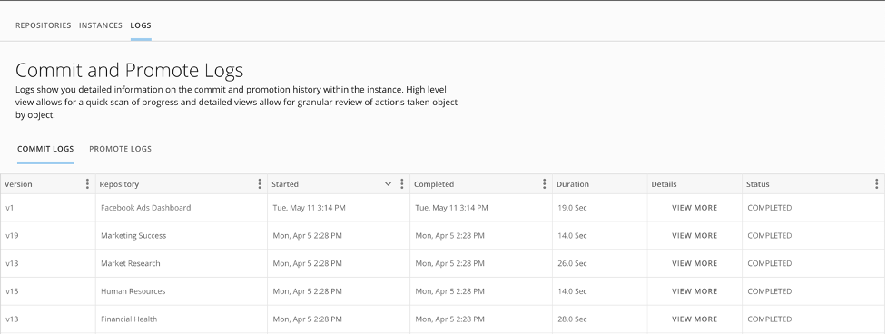
Task: Click the 28.0 Sec duration value
Action: tap(573, 319)
